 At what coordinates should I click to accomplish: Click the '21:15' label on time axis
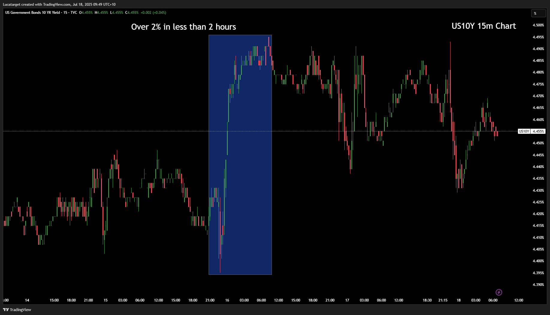coord(443,300)
